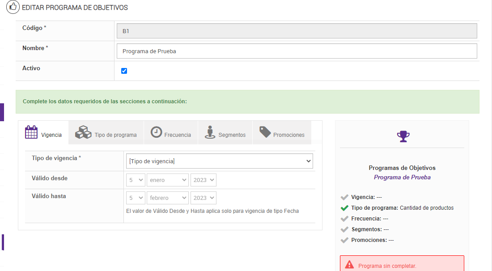The width and height of the screenshot is (492, 271).
Task: Click the purple trophy icon
Action: coord(403,136)
